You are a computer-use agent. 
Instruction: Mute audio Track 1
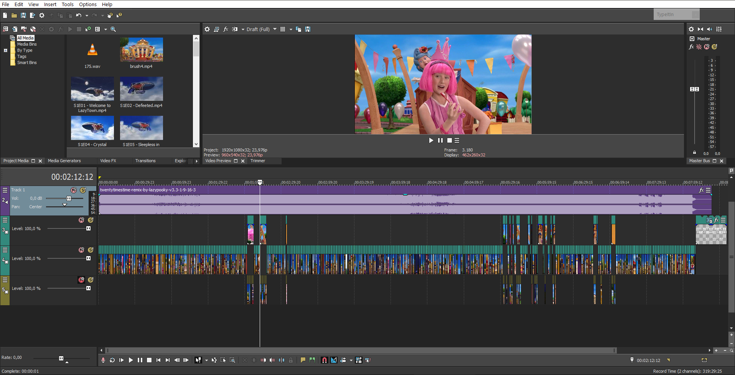pyautogui.click(x=74, y=190)
